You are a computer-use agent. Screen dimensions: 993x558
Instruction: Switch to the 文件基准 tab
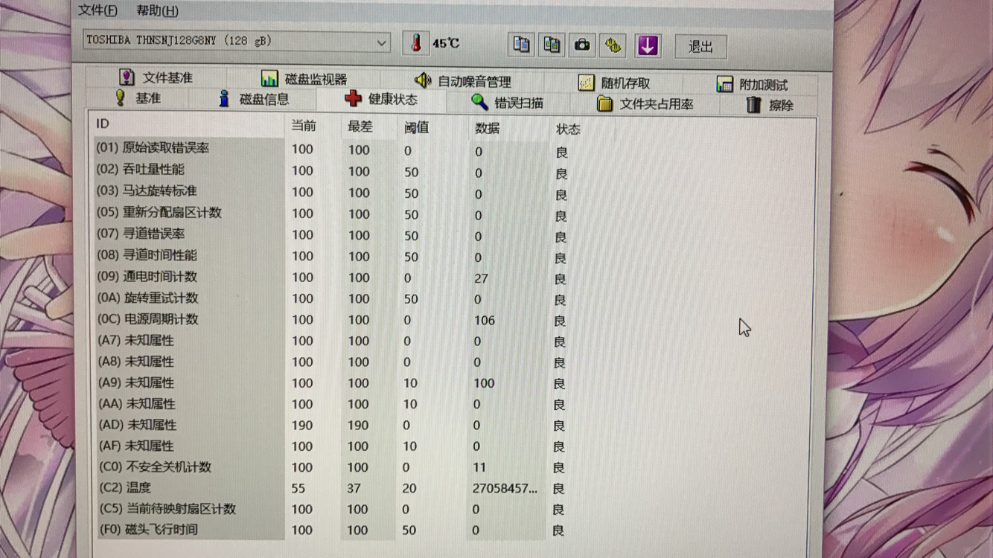pyautogui.click(x=156, y=77)
